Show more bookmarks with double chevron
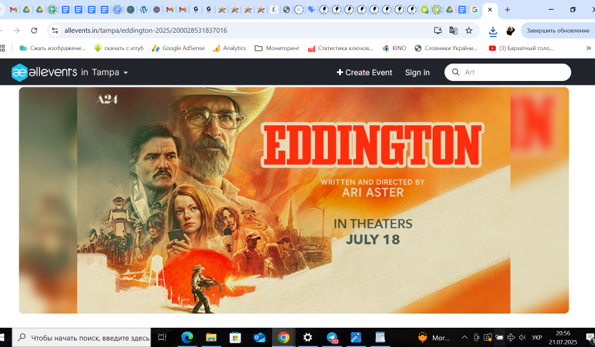This screenshot has height=347, width=595. point(589,48)
